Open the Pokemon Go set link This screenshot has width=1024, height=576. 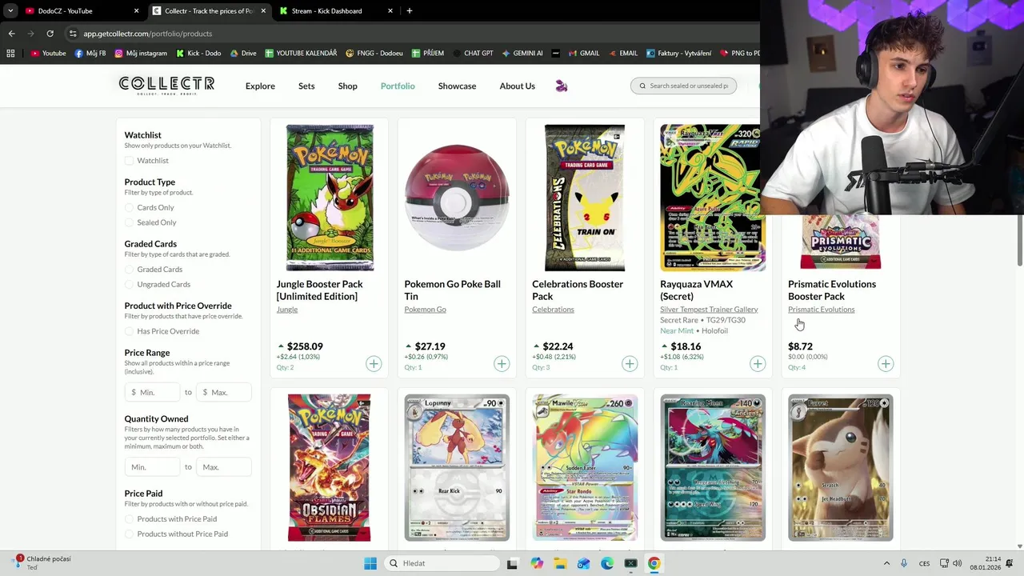click(x=425, y=310)
